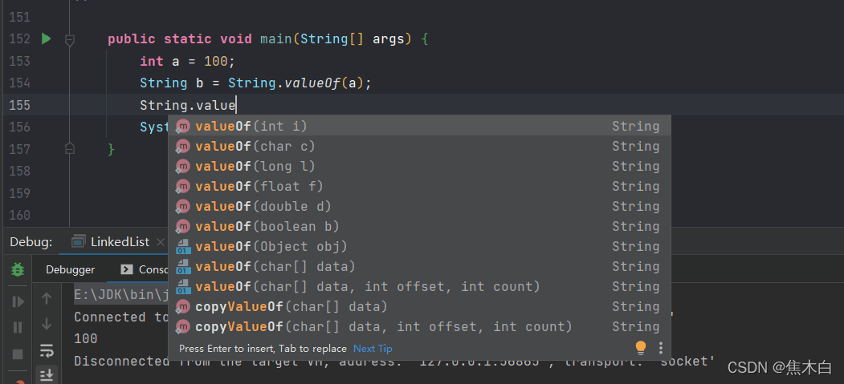Click the Next Tip link
This screenshot has height=384, width=844.
click(373, 349)
